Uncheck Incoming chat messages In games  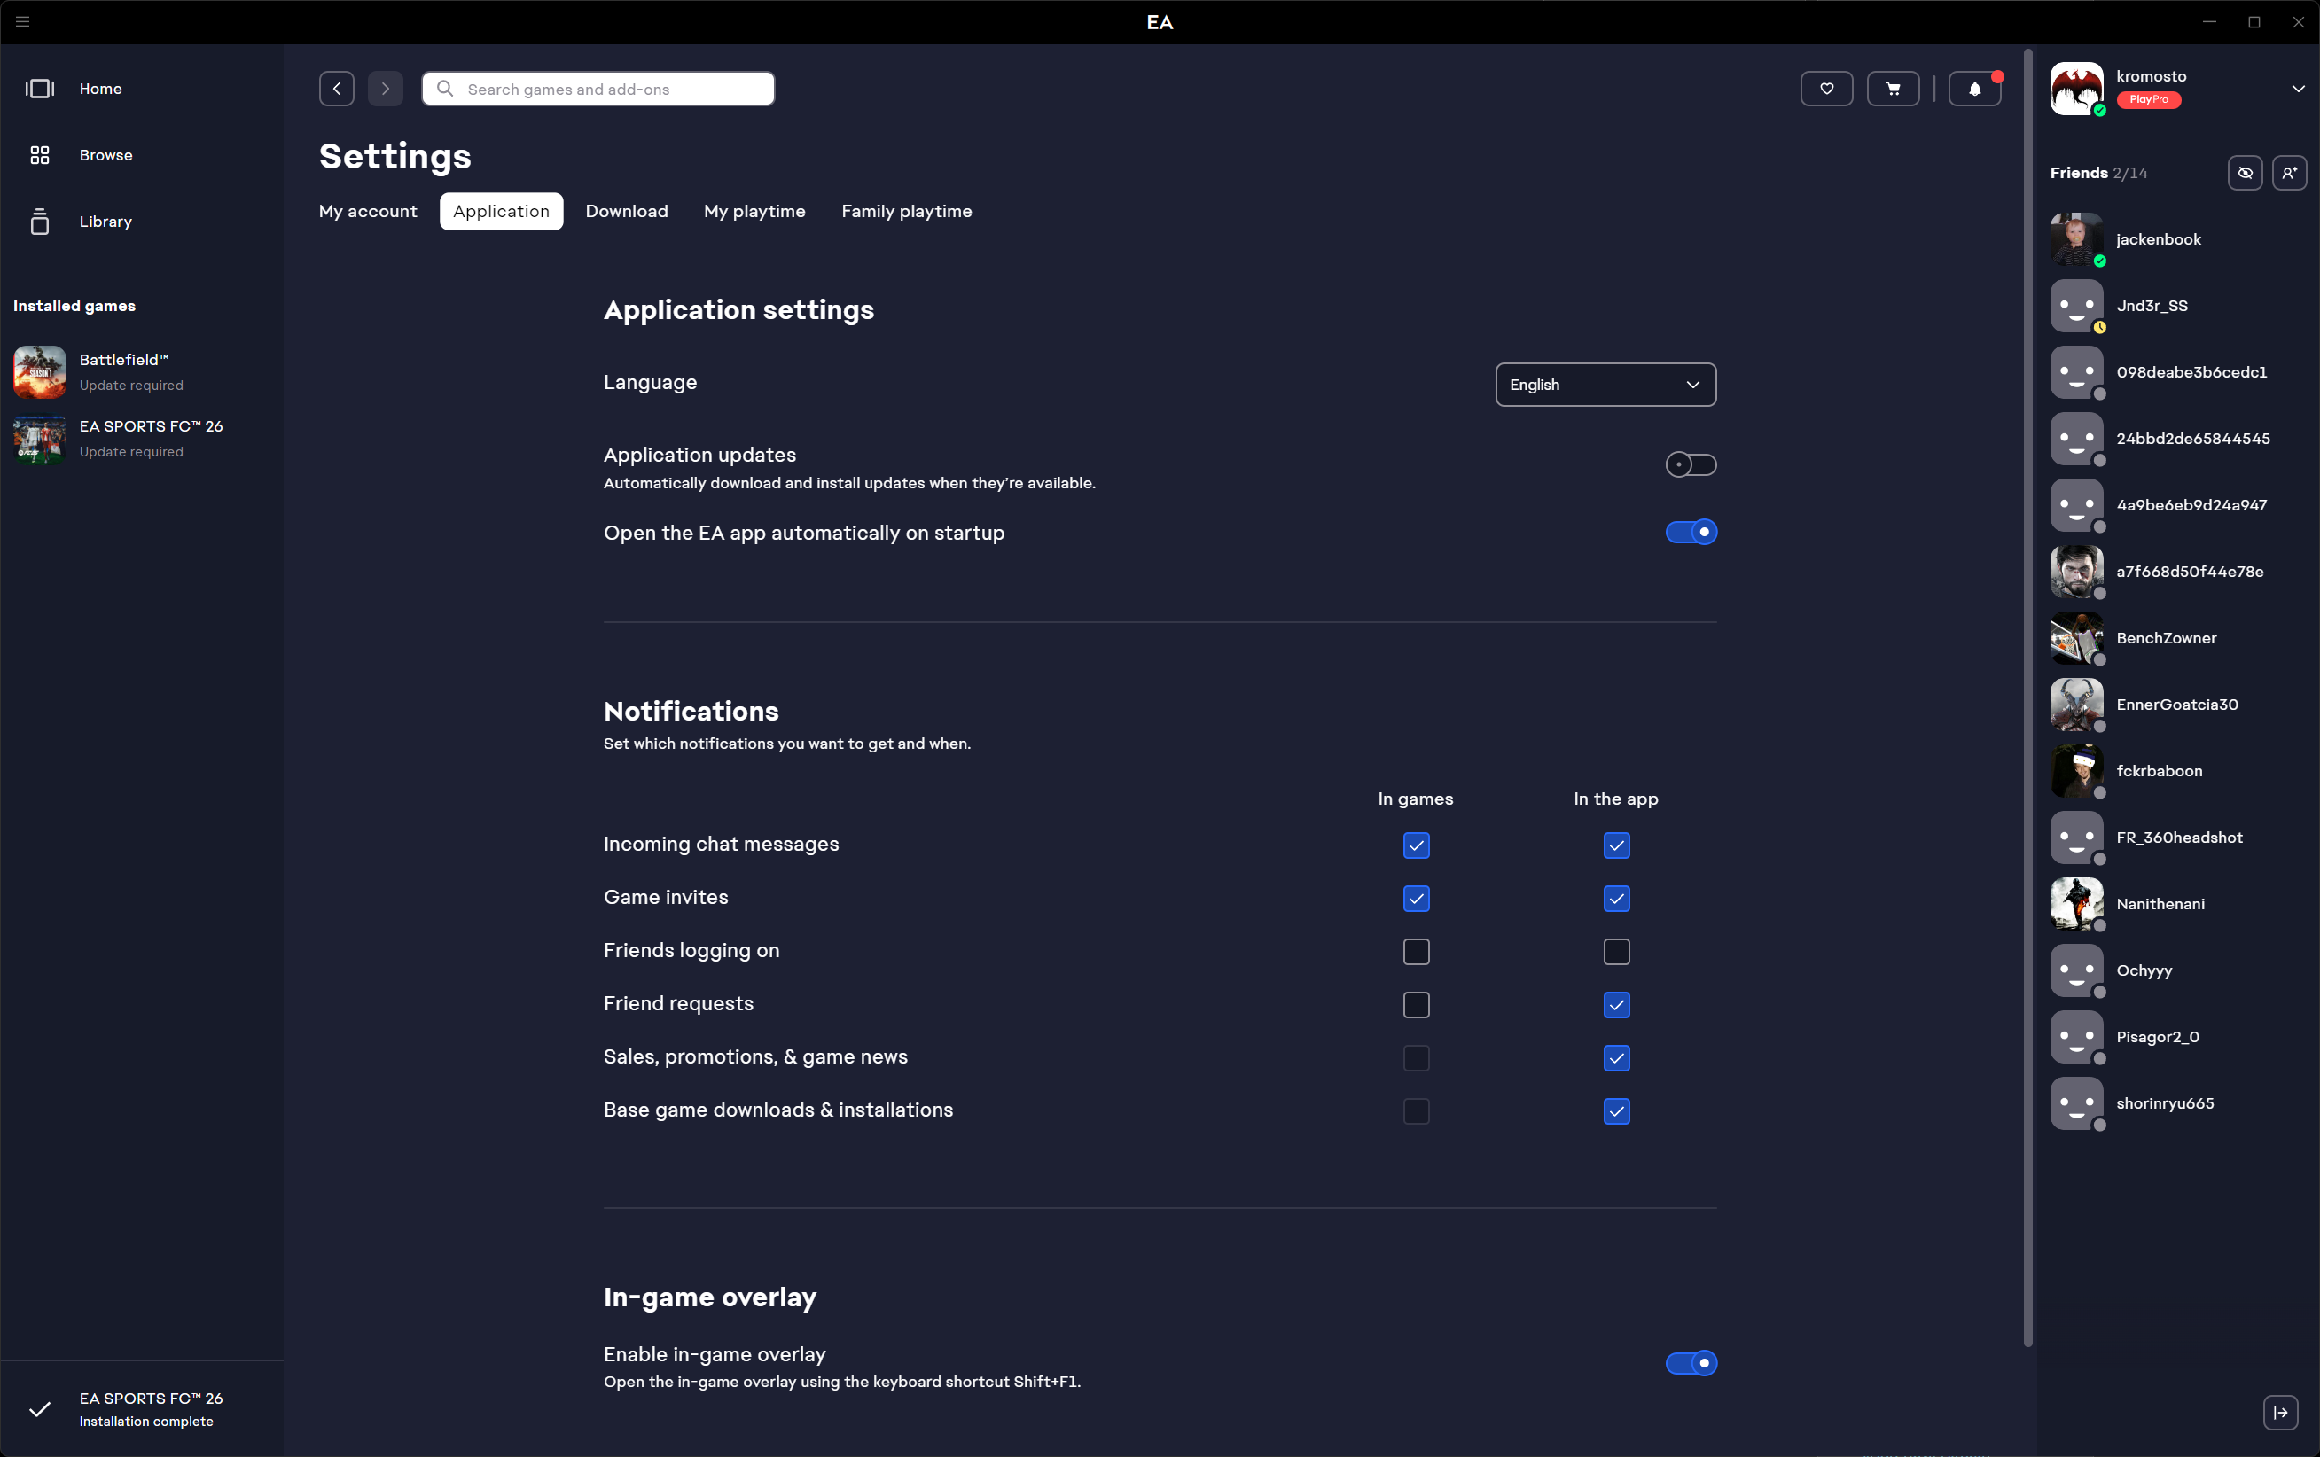point(1416,845)
